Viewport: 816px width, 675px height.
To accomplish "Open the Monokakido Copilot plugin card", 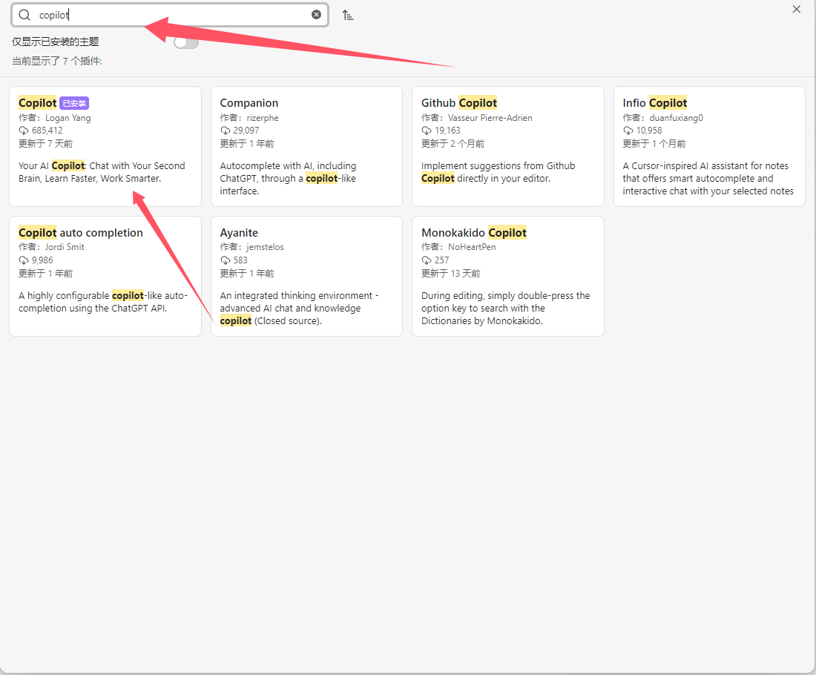I will click(x=508, y=277).
